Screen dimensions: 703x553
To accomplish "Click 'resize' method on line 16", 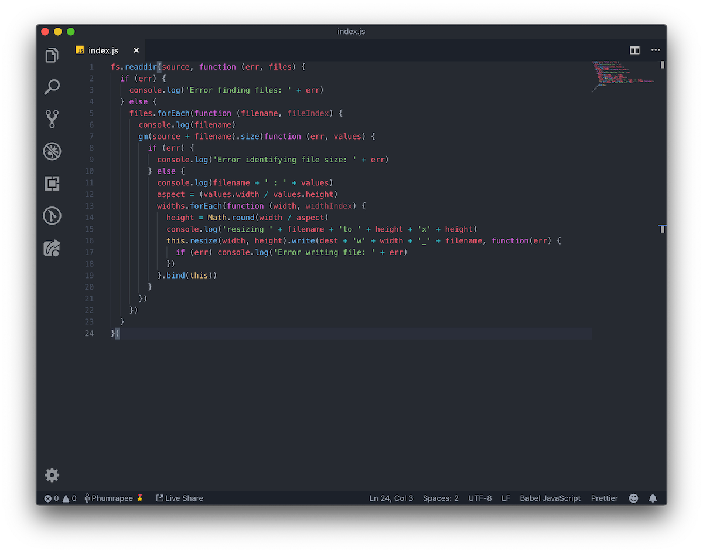I will tap(204, 241).
